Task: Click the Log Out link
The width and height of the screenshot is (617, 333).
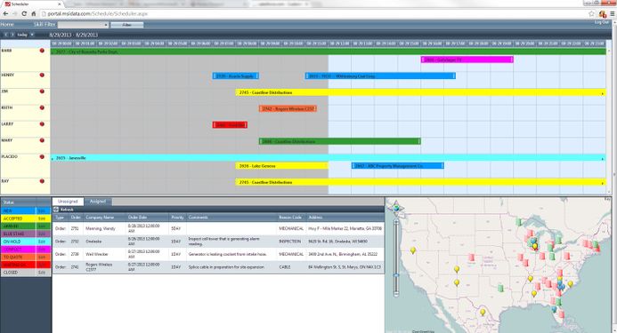Action: pos(601,22)
